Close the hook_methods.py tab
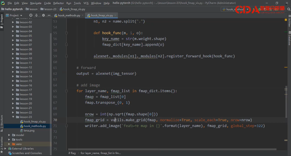 pyautogui.click(x=82, y=15)
